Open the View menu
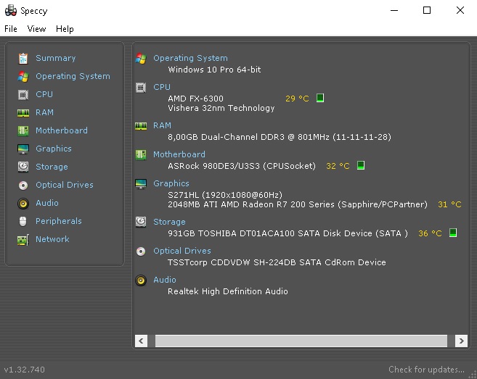Viewport: 477px width, 379px height. 36,29
